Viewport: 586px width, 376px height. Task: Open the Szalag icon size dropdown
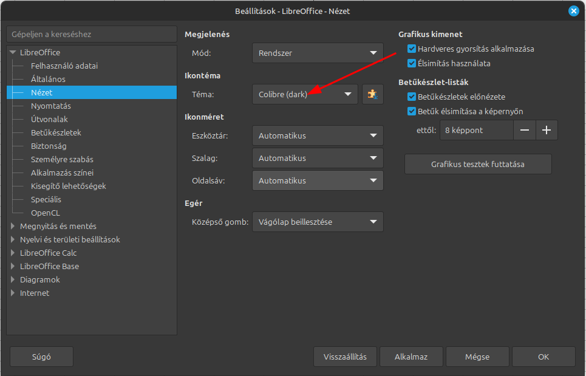pos(318,158)
